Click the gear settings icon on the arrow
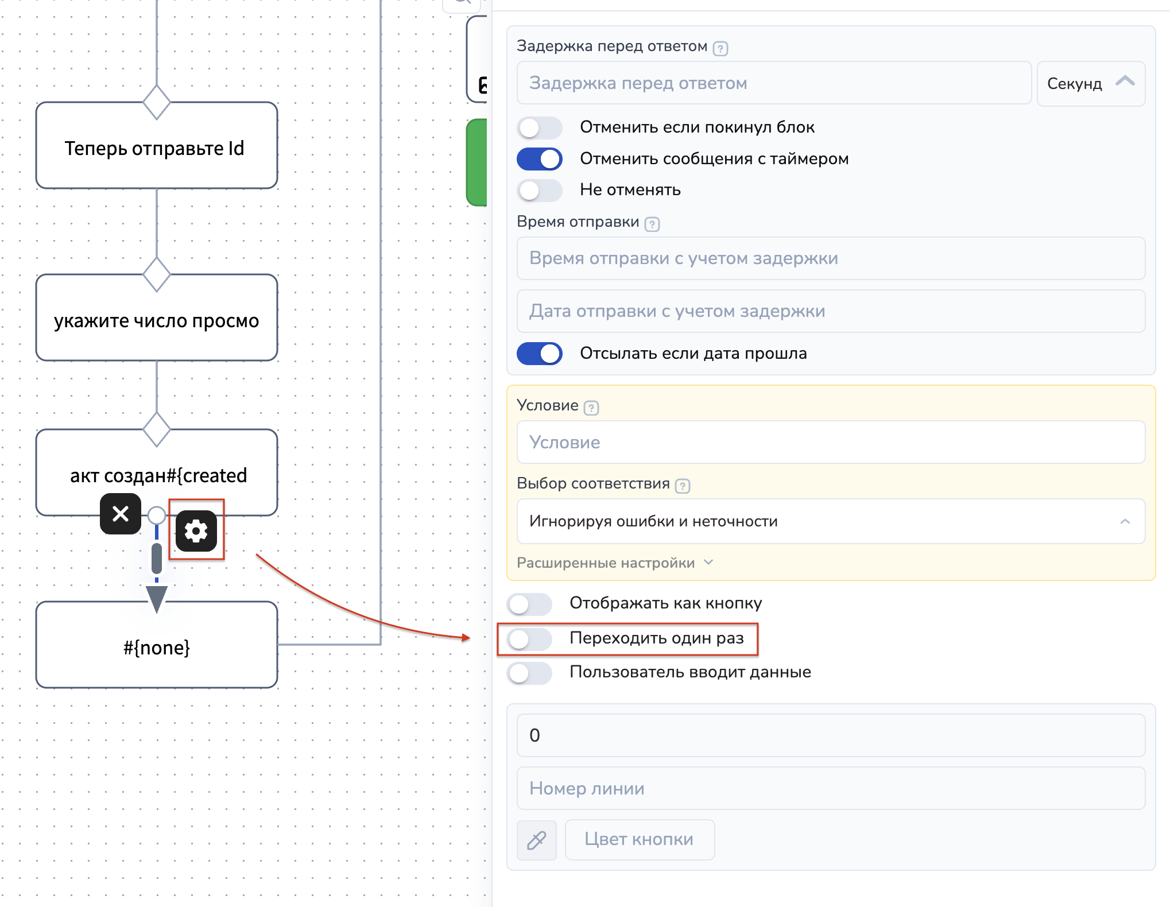Viewport: 1170px width, 907px height. point(196,530)
